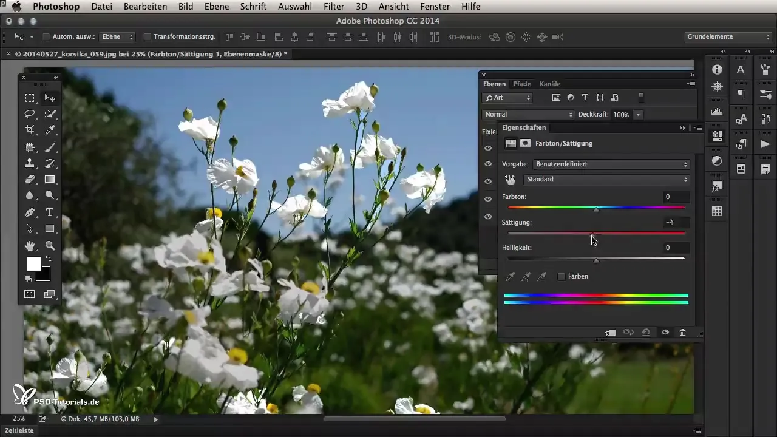Select the Pen tool
This screenshot has width=777, height=437.
[30, 212]
